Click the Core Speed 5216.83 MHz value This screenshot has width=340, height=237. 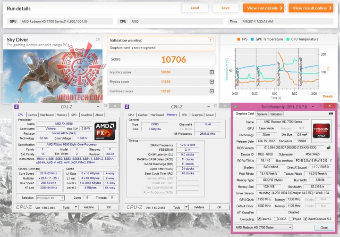[x=48, y=173]
